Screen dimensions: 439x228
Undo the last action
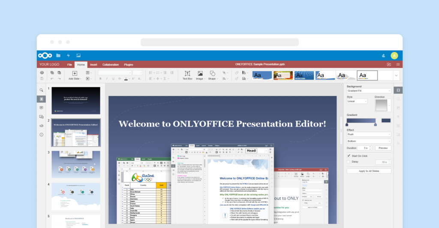pyautogui.click(x=52, y=79)
